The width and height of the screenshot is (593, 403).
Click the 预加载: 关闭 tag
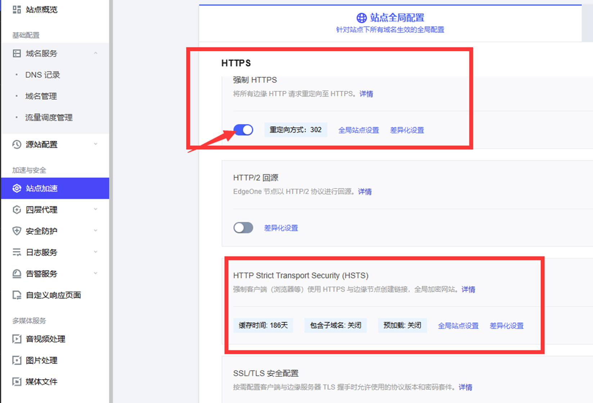(402, 326)
